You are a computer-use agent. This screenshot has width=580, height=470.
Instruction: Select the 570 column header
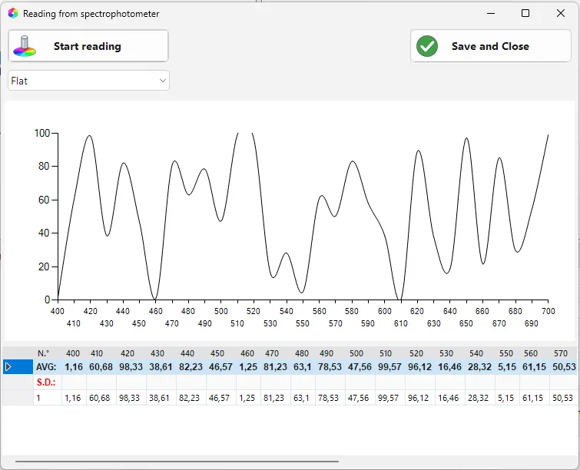click(560, 353)
